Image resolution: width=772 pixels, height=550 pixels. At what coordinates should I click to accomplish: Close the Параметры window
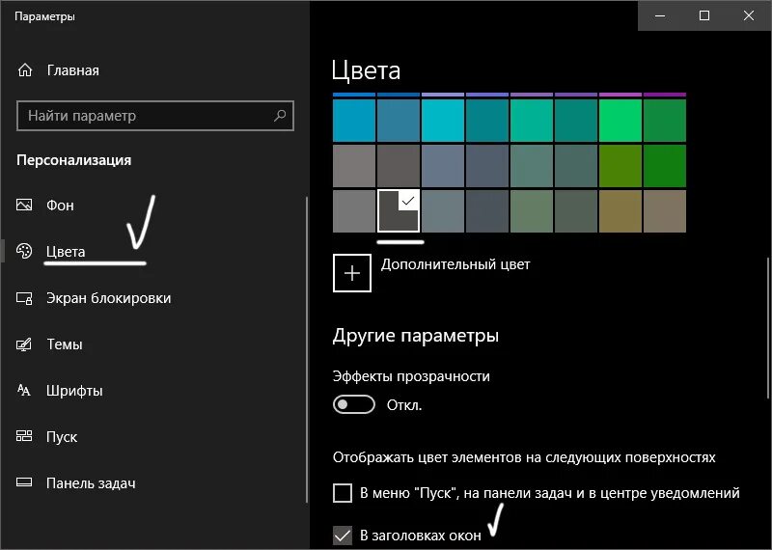point(749,15)
